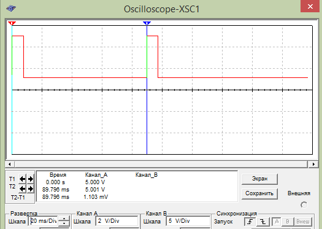Click T1 channel A value 5.000 V
This screenshot has width=322, height=229.
[95, 182]
